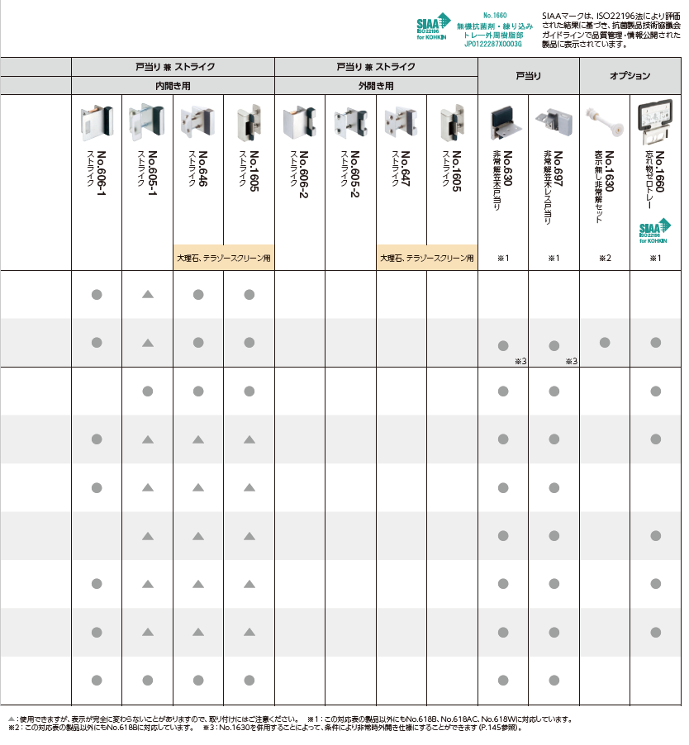Select the No.647 strike product image
The width and height of the screenshot is (689, 745).
pyautogui.click(x=401, y=121)
